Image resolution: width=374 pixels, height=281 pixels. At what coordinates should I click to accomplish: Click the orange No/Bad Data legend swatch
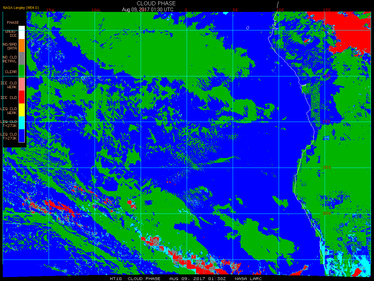point(22,45)
